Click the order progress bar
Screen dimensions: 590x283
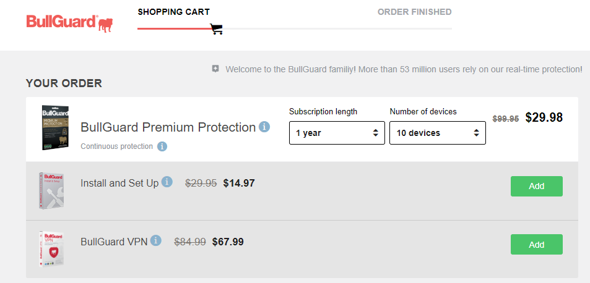(295, 28)
